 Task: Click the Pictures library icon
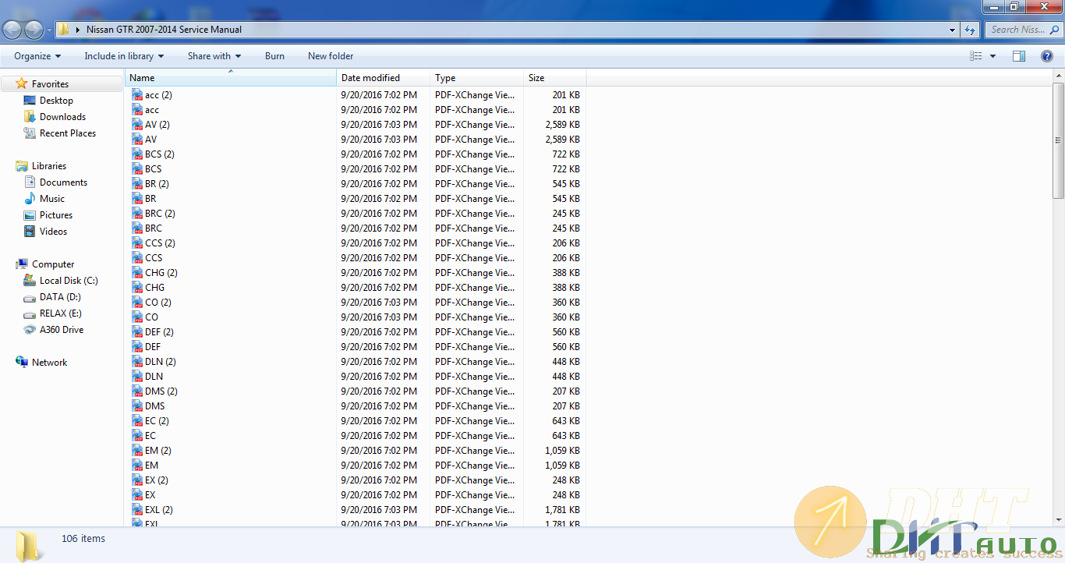(30, 215)
